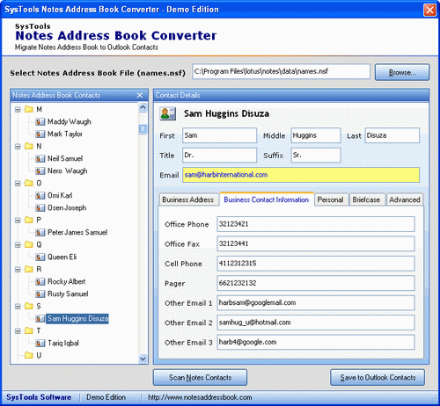The height and width of the screenshot is (406, 440).
Task: Click the contact icon beside Peter James Samuel
Action: 40,232
